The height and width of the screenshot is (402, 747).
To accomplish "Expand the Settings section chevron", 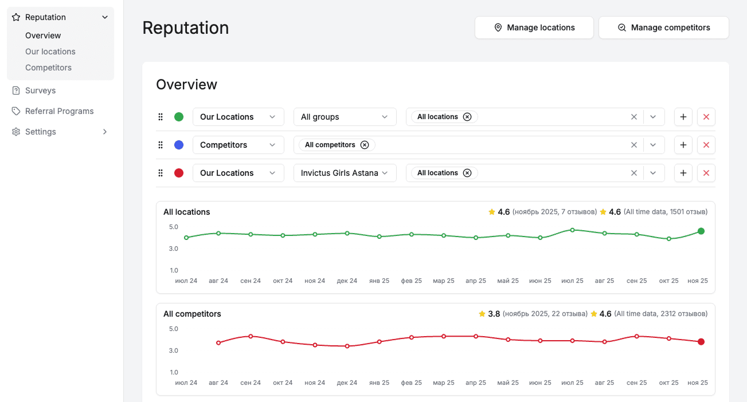I will click(x=104, y=131).
